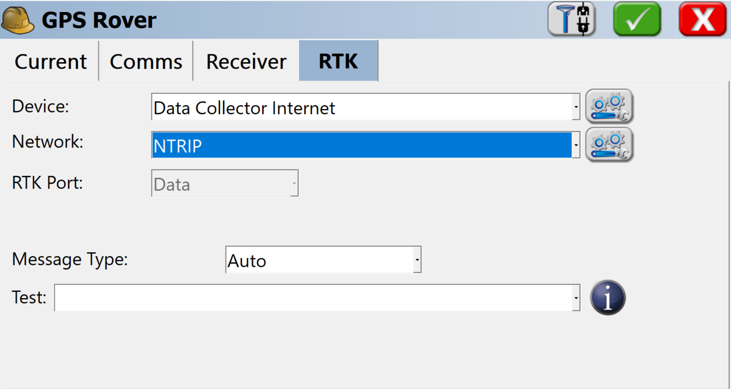Select the RTK tab
Screen dimensions: 731x389
point(338,61)
